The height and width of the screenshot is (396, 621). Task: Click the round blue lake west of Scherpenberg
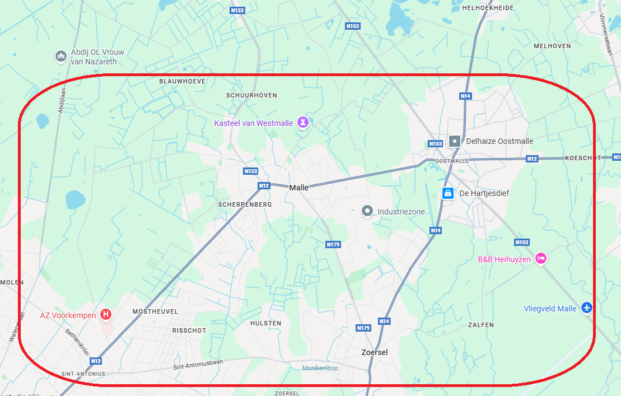coord(75,199)
